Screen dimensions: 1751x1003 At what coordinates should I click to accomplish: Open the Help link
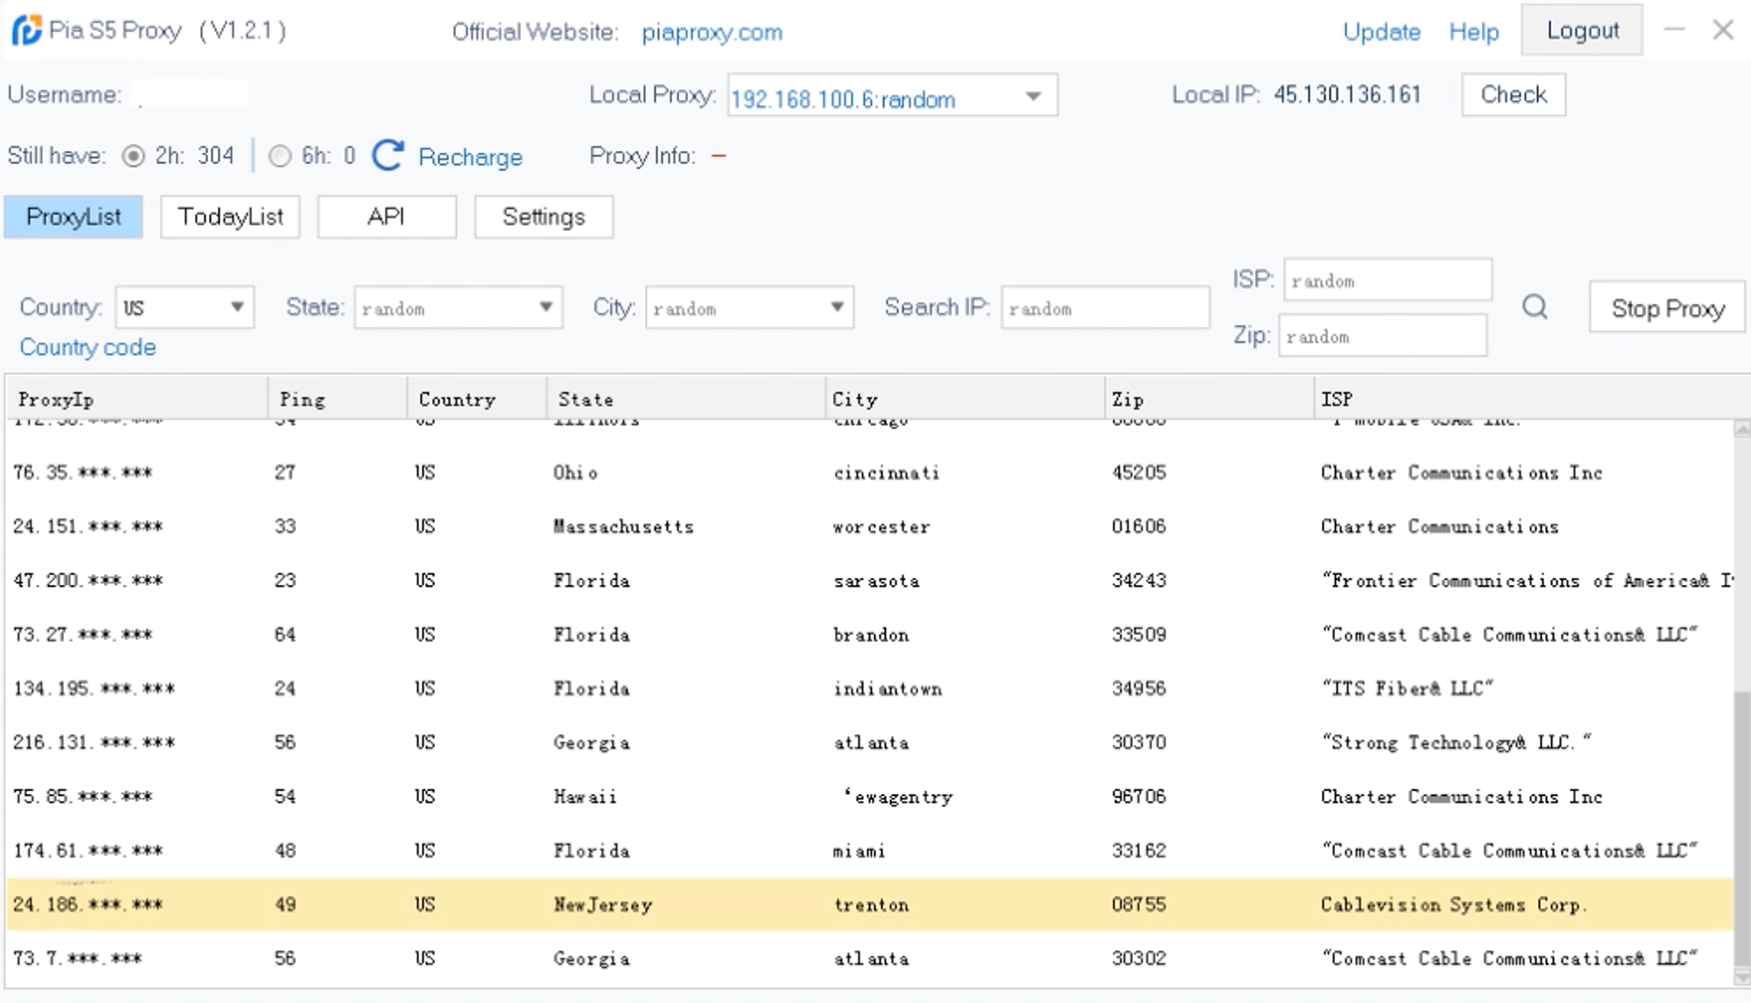pos(1474,32)
